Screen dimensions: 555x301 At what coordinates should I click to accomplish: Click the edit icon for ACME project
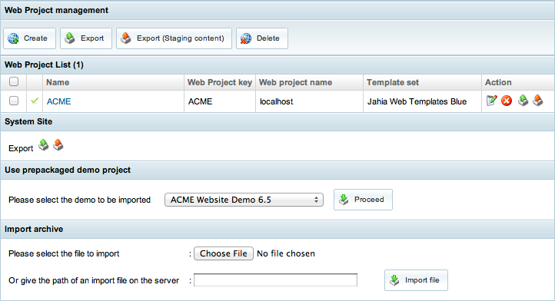[x=492, y=101]
